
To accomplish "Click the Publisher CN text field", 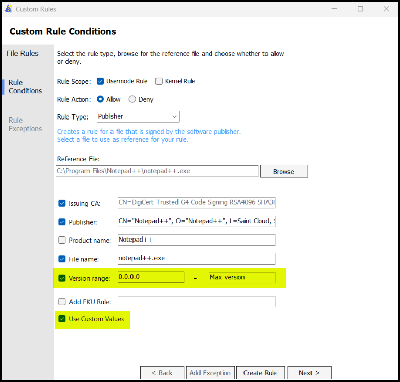I will pyautogui.click(x=196, y=221).
